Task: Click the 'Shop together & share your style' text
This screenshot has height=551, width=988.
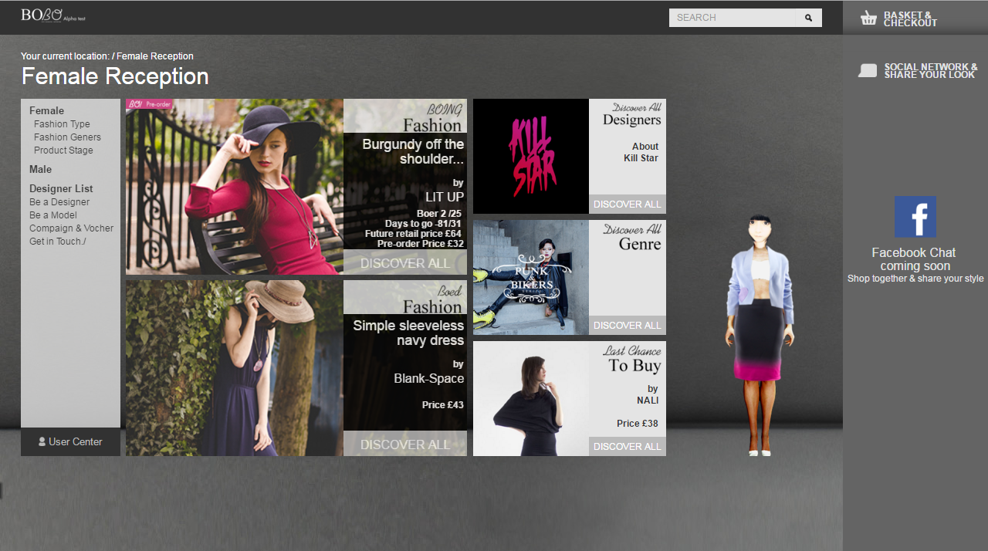Action: 915,279
